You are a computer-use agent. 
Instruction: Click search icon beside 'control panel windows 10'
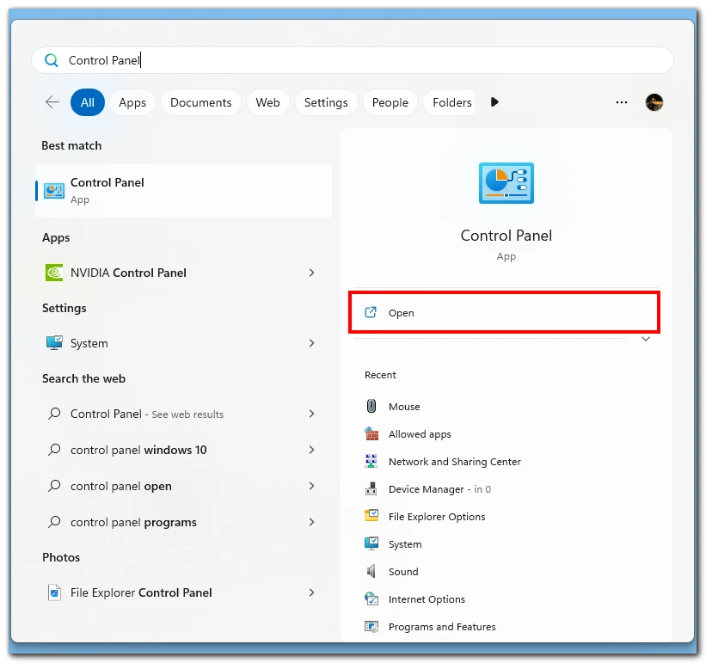point(54,450)
